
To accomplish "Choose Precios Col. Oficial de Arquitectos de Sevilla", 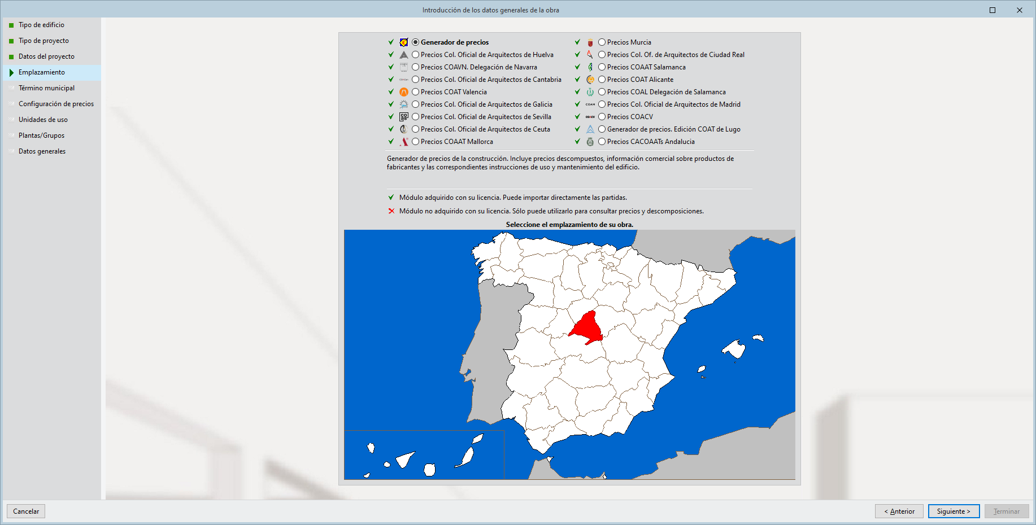I will (416, 117).
